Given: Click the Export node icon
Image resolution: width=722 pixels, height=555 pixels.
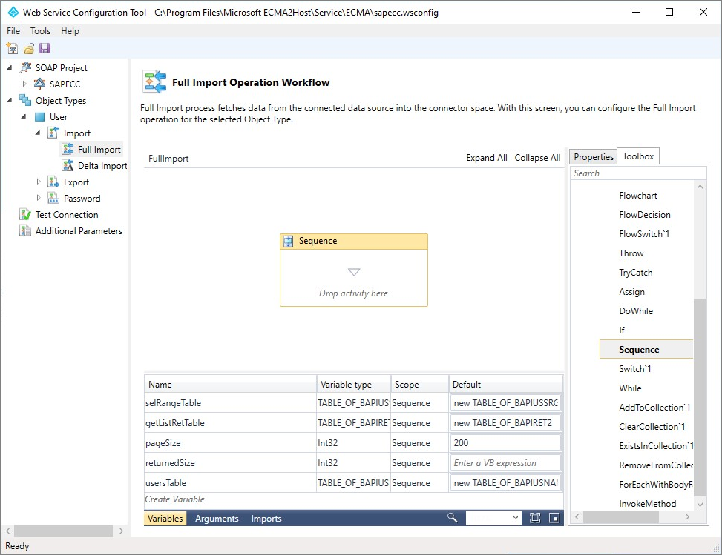Looking at the screenshot, I should (x=54, y=182).
